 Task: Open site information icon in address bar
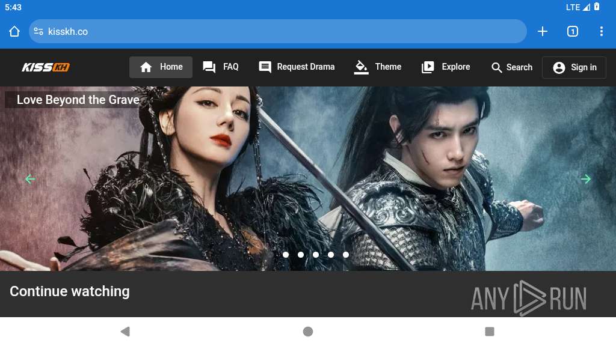pos(38,31)
